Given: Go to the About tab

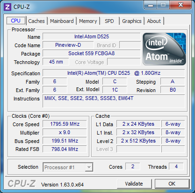Looking at the screenshot, I should (x=154, y=21).
